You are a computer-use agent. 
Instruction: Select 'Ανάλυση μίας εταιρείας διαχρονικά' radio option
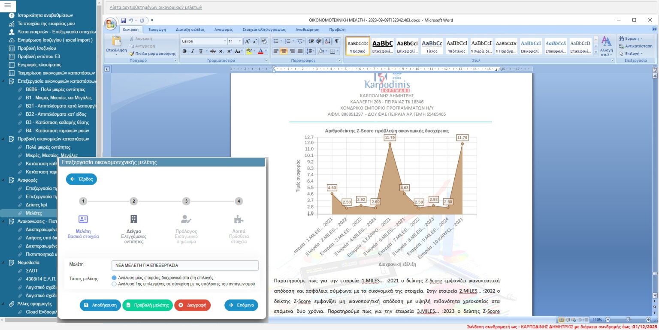[x=114, y=278]
